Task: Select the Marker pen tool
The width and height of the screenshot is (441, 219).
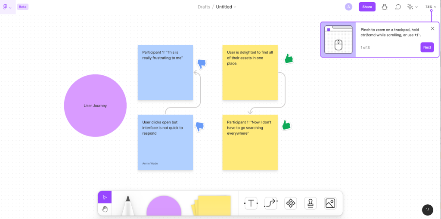Action: point(127,206)
